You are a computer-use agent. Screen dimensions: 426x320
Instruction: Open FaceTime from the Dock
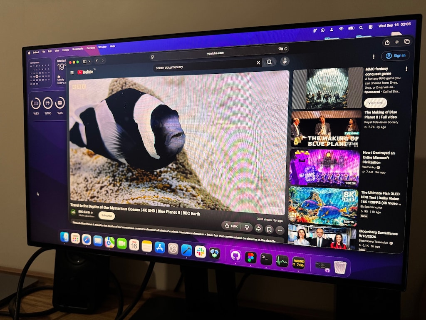pos(121,243)
